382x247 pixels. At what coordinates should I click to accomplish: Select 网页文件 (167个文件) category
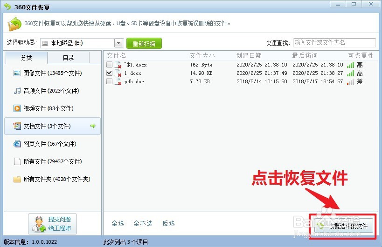click(x=52, y=144)
